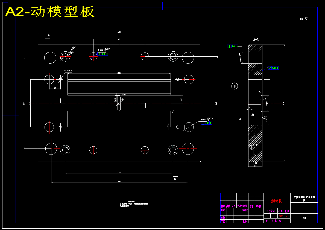The height and width of the screenshot is (230, 325).
Task: Click the '设计' title block cell
Action: point(223,210)
